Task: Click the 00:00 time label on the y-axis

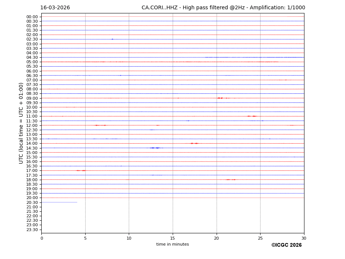Action: click(32, 17)
